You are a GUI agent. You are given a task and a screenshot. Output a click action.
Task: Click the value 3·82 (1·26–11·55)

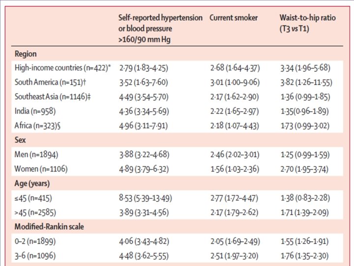[306, 83]
